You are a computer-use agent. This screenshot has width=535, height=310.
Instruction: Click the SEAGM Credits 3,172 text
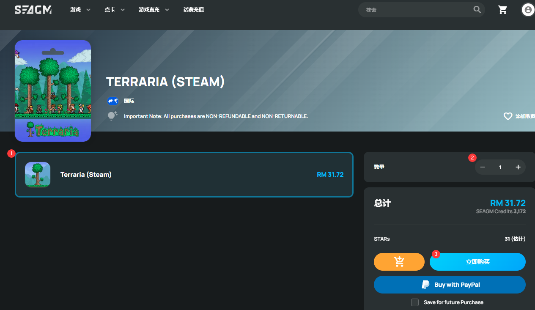pyautogui.click(x=501, y=211)
